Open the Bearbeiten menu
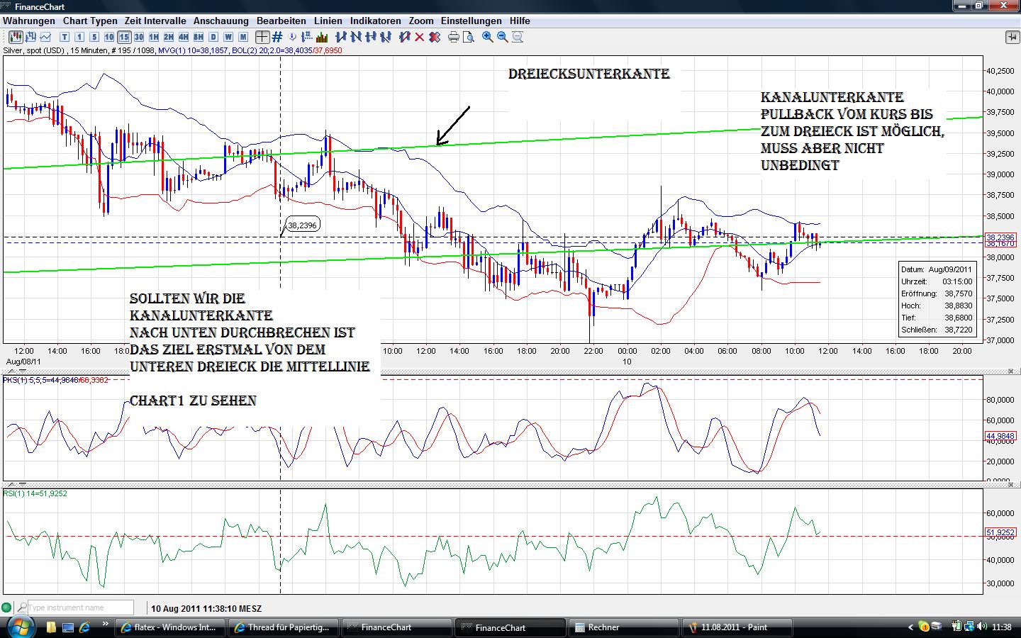1021x638 pixels. tap(281, 21)
